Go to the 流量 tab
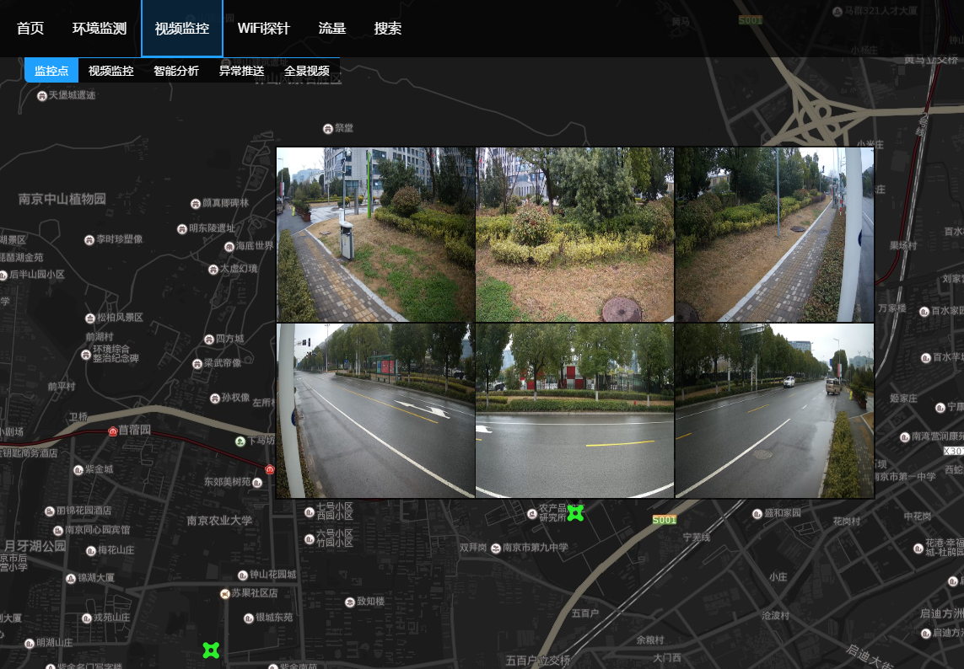This screenshot has width=964, height=669. (332, 29)
